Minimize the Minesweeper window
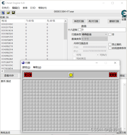The height and width of the screenshot is (135, 127). click(97, 63)
